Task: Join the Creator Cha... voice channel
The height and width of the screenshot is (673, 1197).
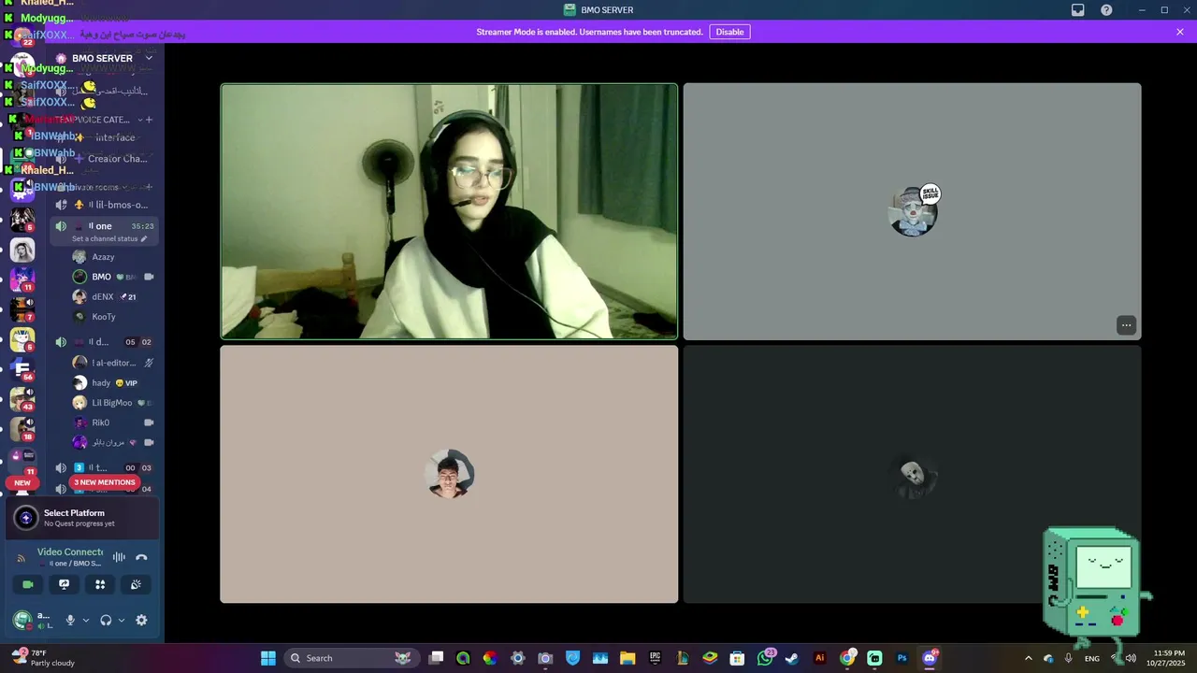Action: point(105,159)
